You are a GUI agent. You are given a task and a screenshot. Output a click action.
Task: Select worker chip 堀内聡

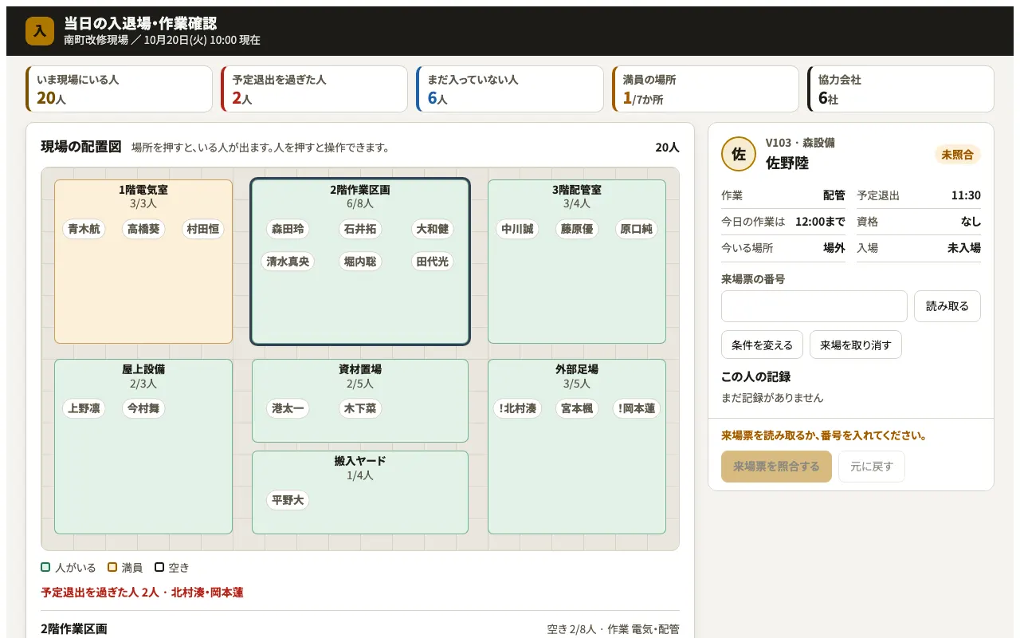360,261
